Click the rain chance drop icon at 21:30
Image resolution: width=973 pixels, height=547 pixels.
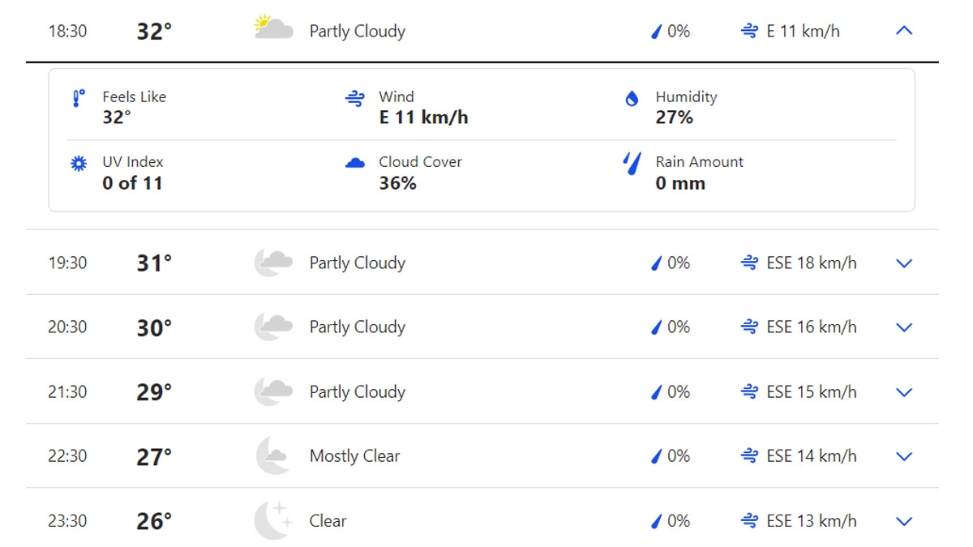pyautogui.click(x=657, y=392)
